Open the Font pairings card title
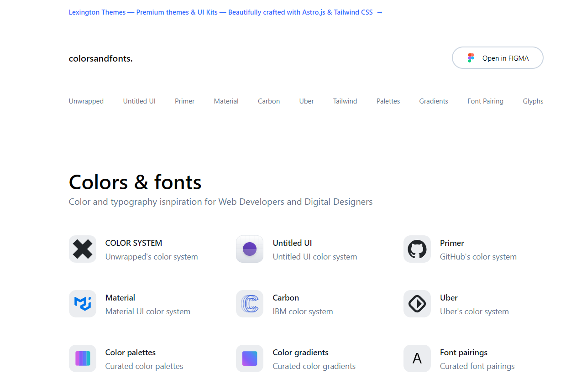 pyautogui.click(x=464, y=353)
